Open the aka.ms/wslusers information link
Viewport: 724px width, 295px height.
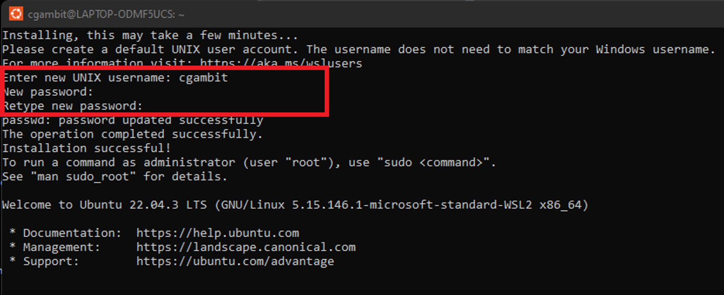tap(281, 63)
